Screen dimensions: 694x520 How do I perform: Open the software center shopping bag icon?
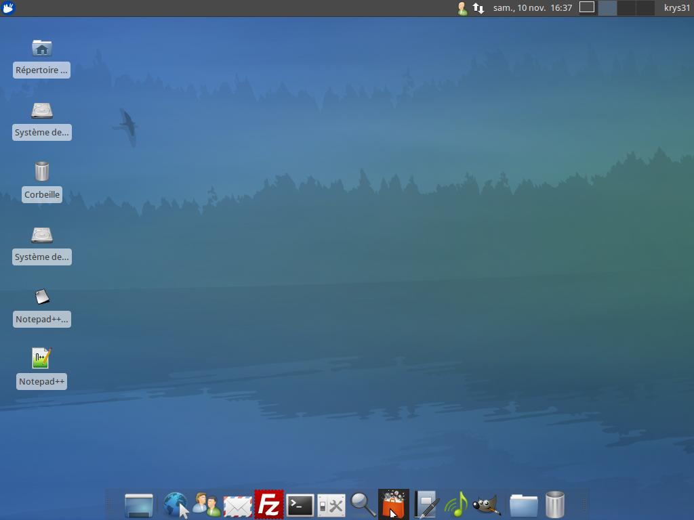[x=394, y=504]
